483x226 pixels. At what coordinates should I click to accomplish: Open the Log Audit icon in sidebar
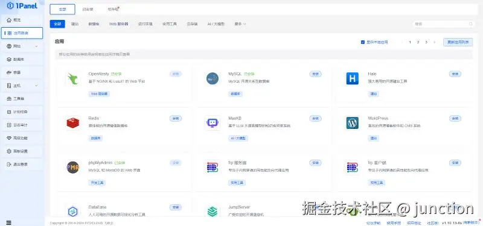(x=9, y=125)
